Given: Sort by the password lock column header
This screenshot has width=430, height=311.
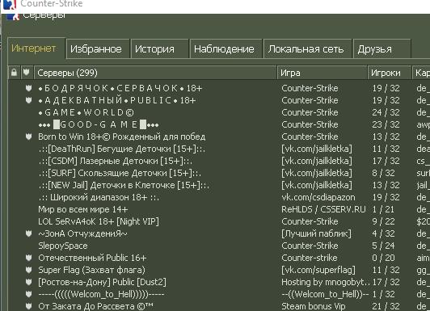Looking at the screenshot, I should click(x=14, y=73).
